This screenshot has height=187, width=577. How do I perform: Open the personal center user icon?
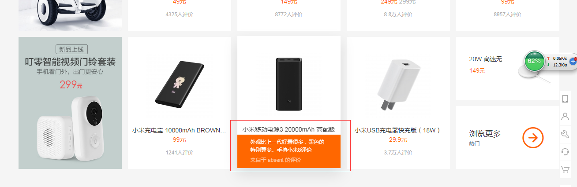tap(565, 117)
